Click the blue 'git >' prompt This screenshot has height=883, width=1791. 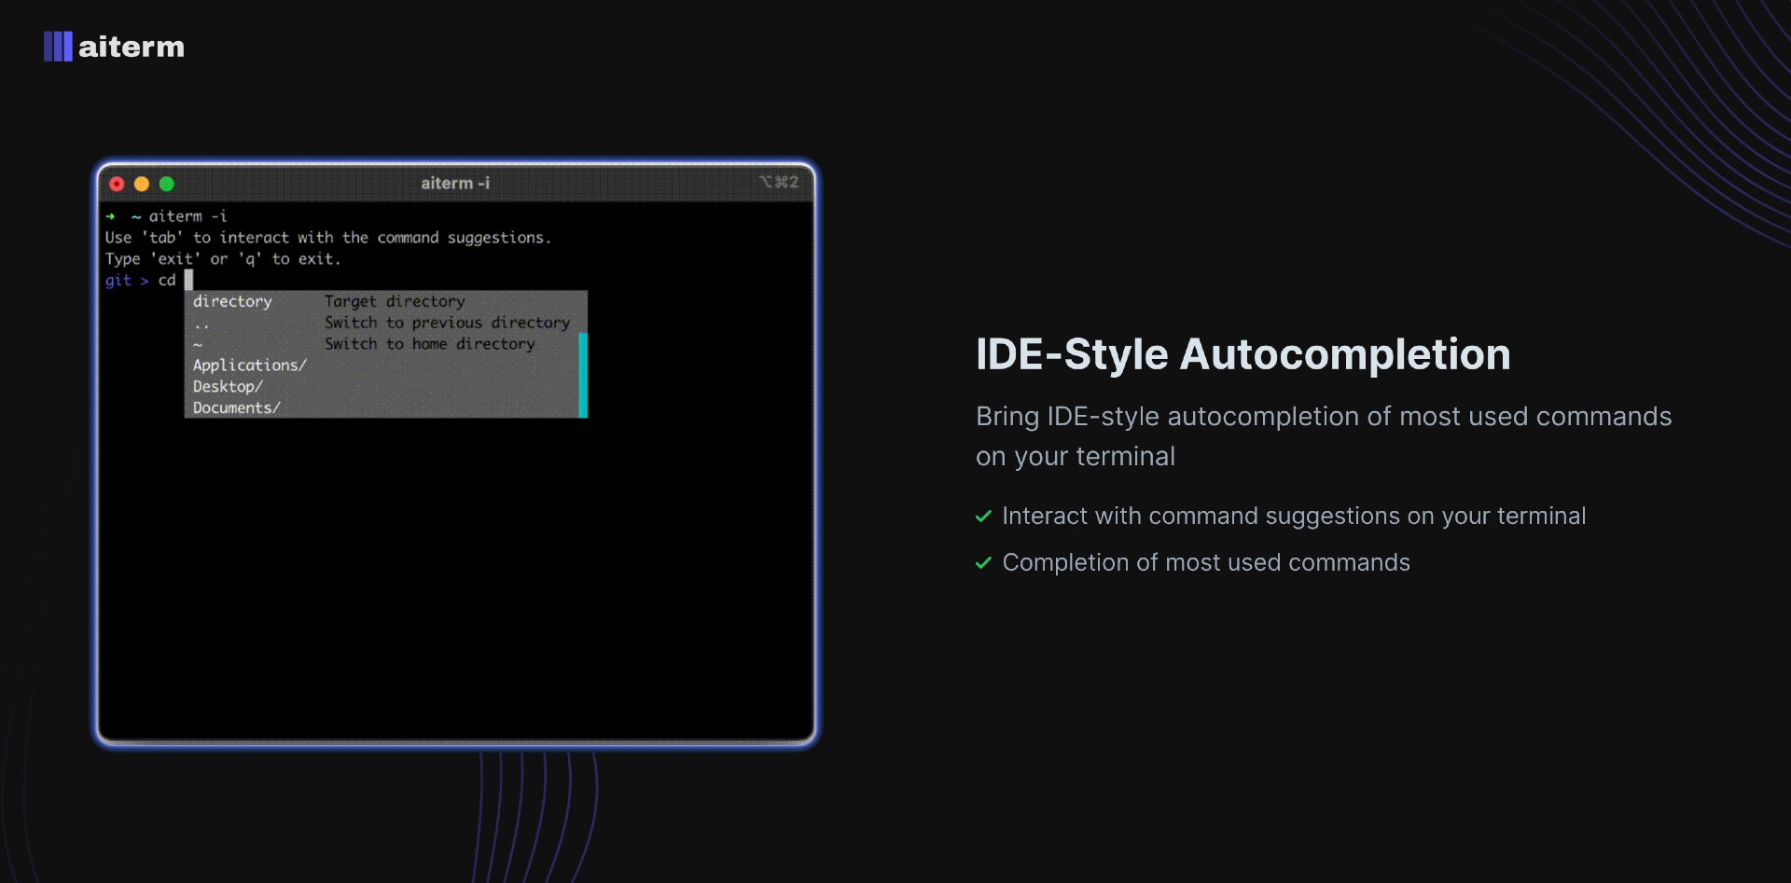(126, 281)
